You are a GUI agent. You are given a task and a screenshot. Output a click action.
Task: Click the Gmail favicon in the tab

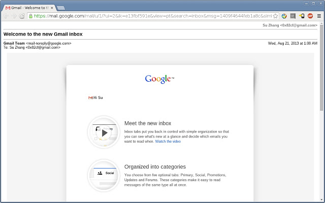(x=8, y=8)
